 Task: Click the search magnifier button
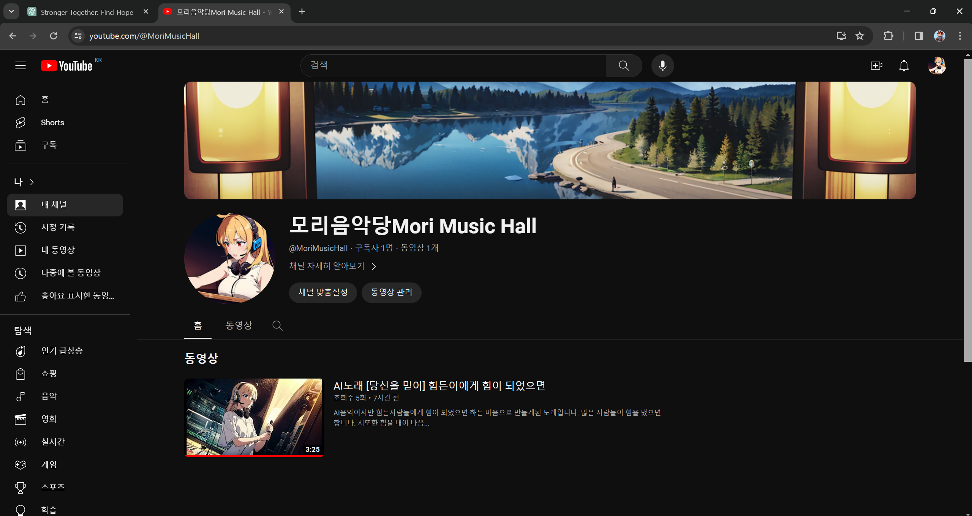point(624,66)
